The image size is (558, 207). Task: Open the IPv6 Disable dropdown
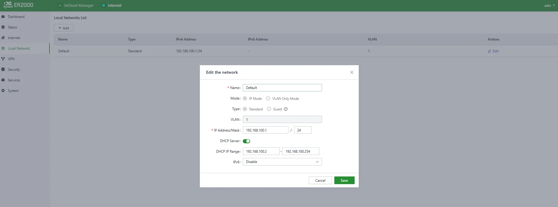pyautogui.click(x=282, y=162)
